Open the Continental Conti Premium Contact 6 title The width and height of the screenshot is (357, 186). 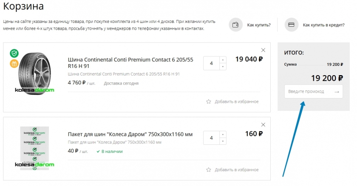click(x=130, y=63)
